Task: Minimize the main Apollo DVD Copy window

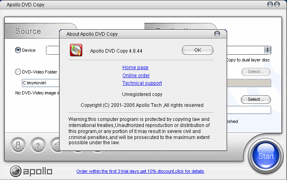Action: (270, 4)
